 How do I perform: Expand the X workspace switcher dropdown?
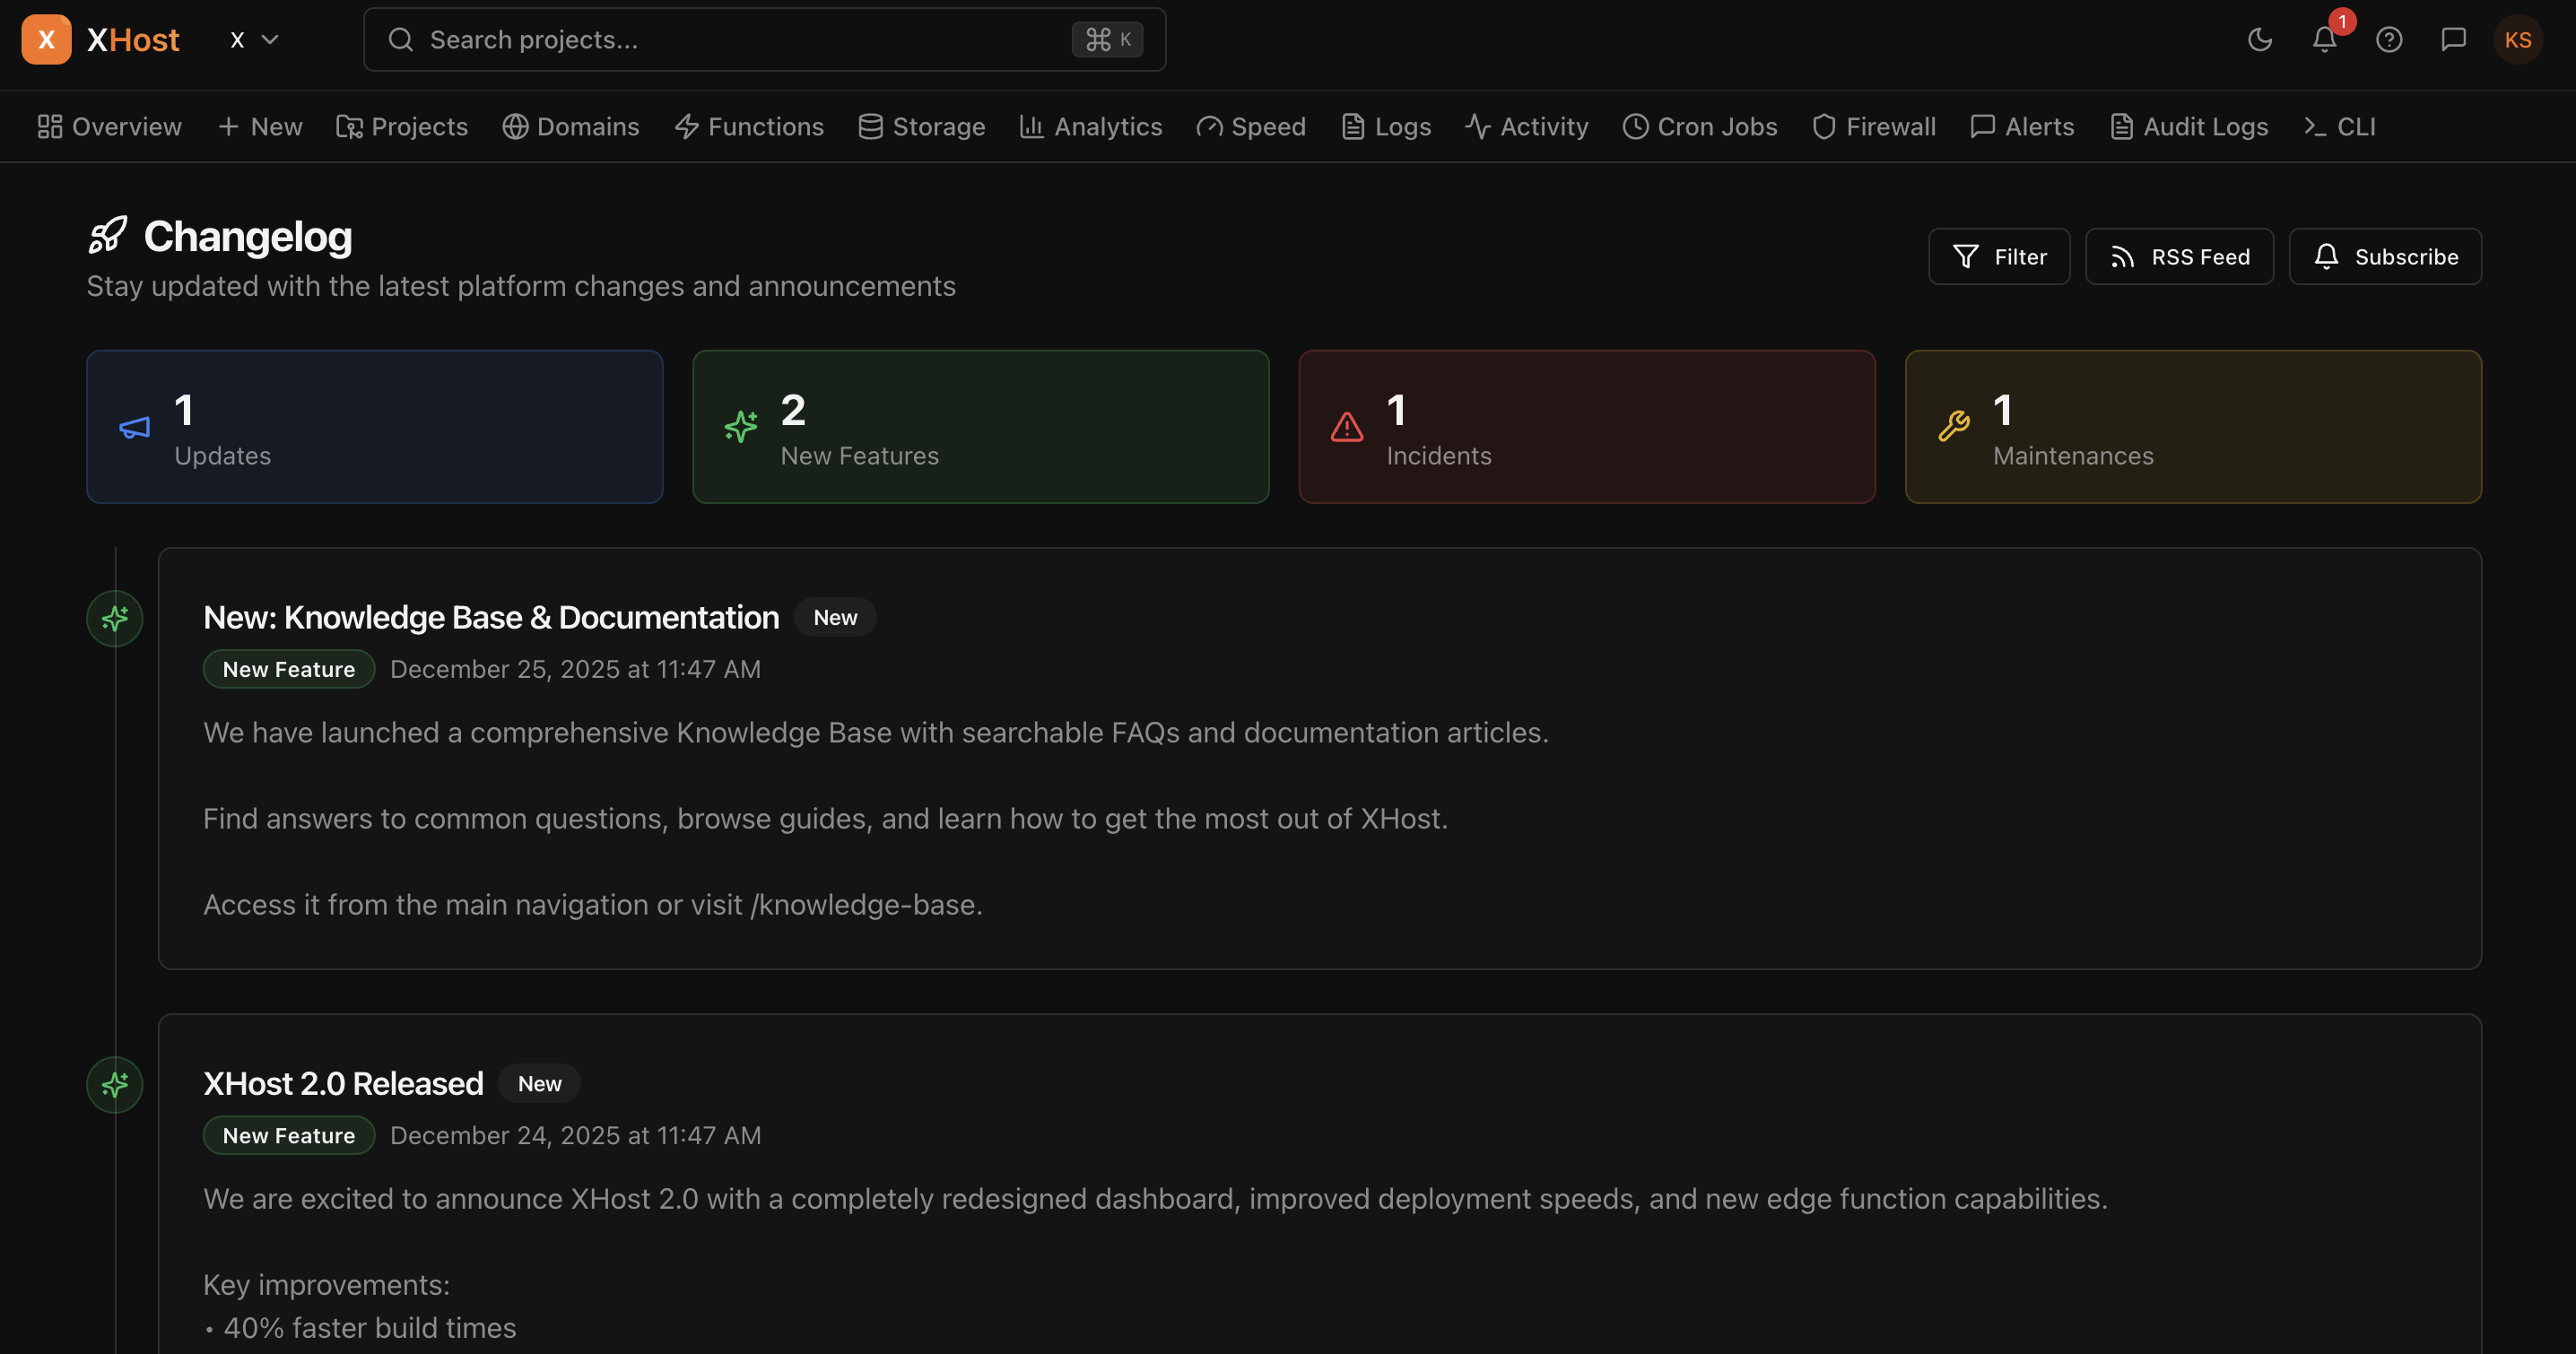click(x=254, y=40)
